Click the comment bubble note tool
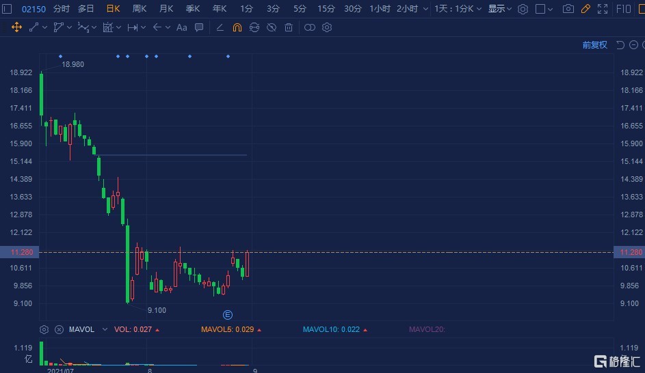 199,27
